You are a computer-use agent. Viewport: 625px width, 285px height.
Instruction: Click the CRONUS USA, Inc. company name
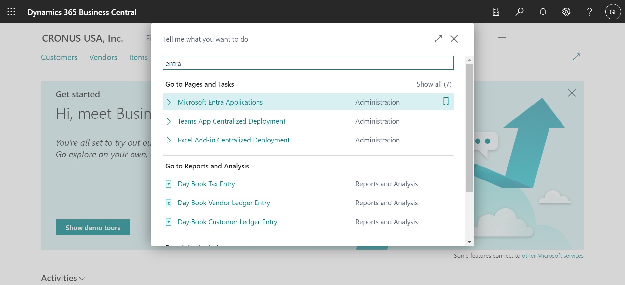[82, 38]
